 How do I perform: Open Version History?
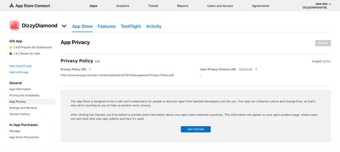(20, 114)
